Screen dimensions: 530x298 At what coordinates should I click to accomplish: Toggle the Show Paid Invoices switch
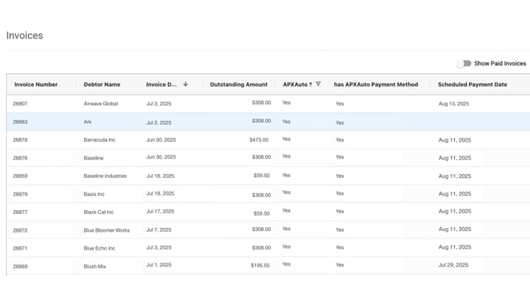point(464,63)
